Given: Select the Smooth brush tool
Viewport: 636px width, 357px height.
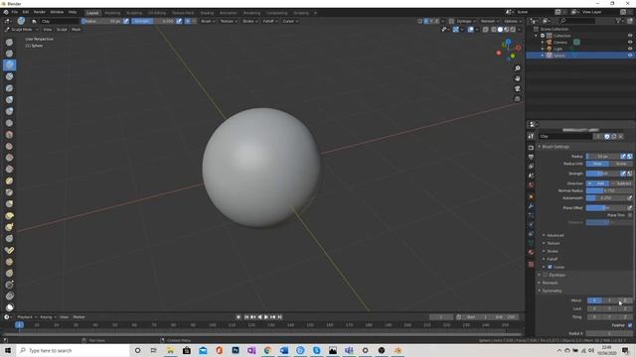Looking at the screenshot, I should coord(9,135).
